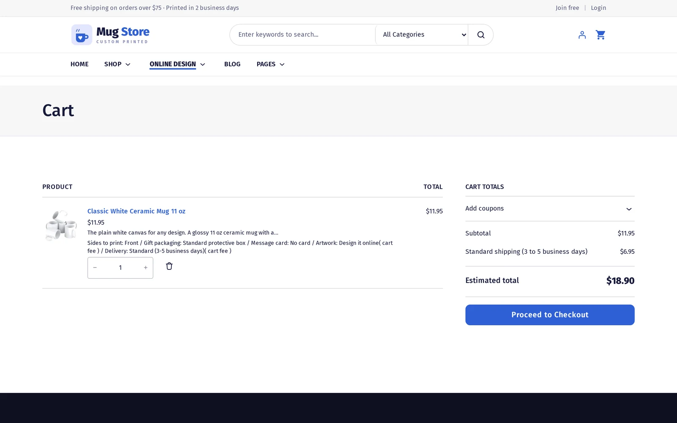The width and height of the screenshot is (677, 423).
Task: Open the All Categories dropdown
Action: (421, 35)
